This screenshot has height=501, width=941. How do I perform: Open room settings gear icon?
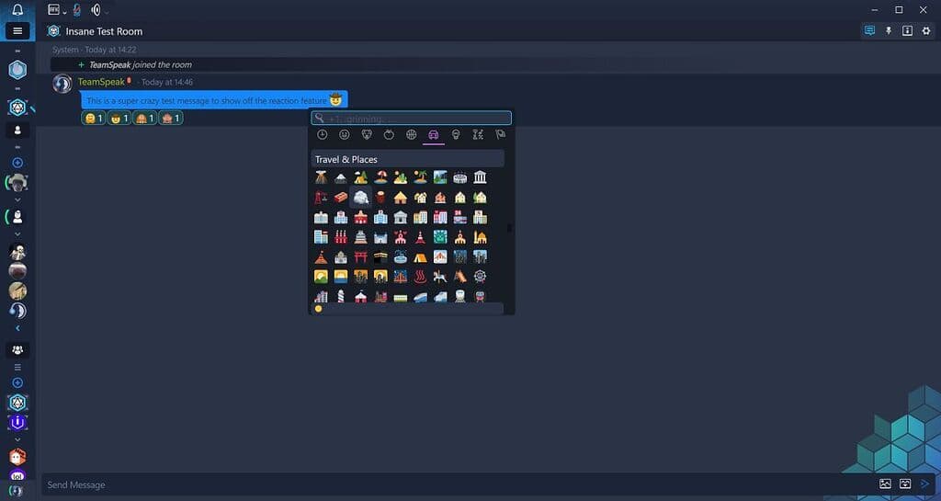pyautogui.click(x=926, y=31)
